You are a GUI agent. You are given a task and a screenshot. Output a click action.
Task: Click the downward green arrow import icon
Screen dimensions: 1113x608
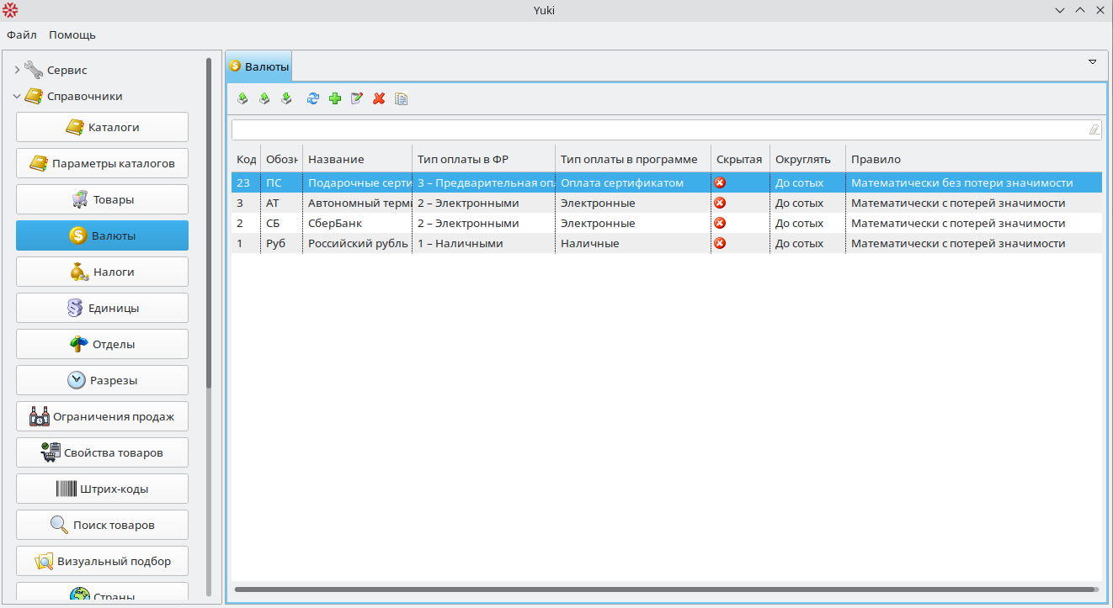(286, 98)
